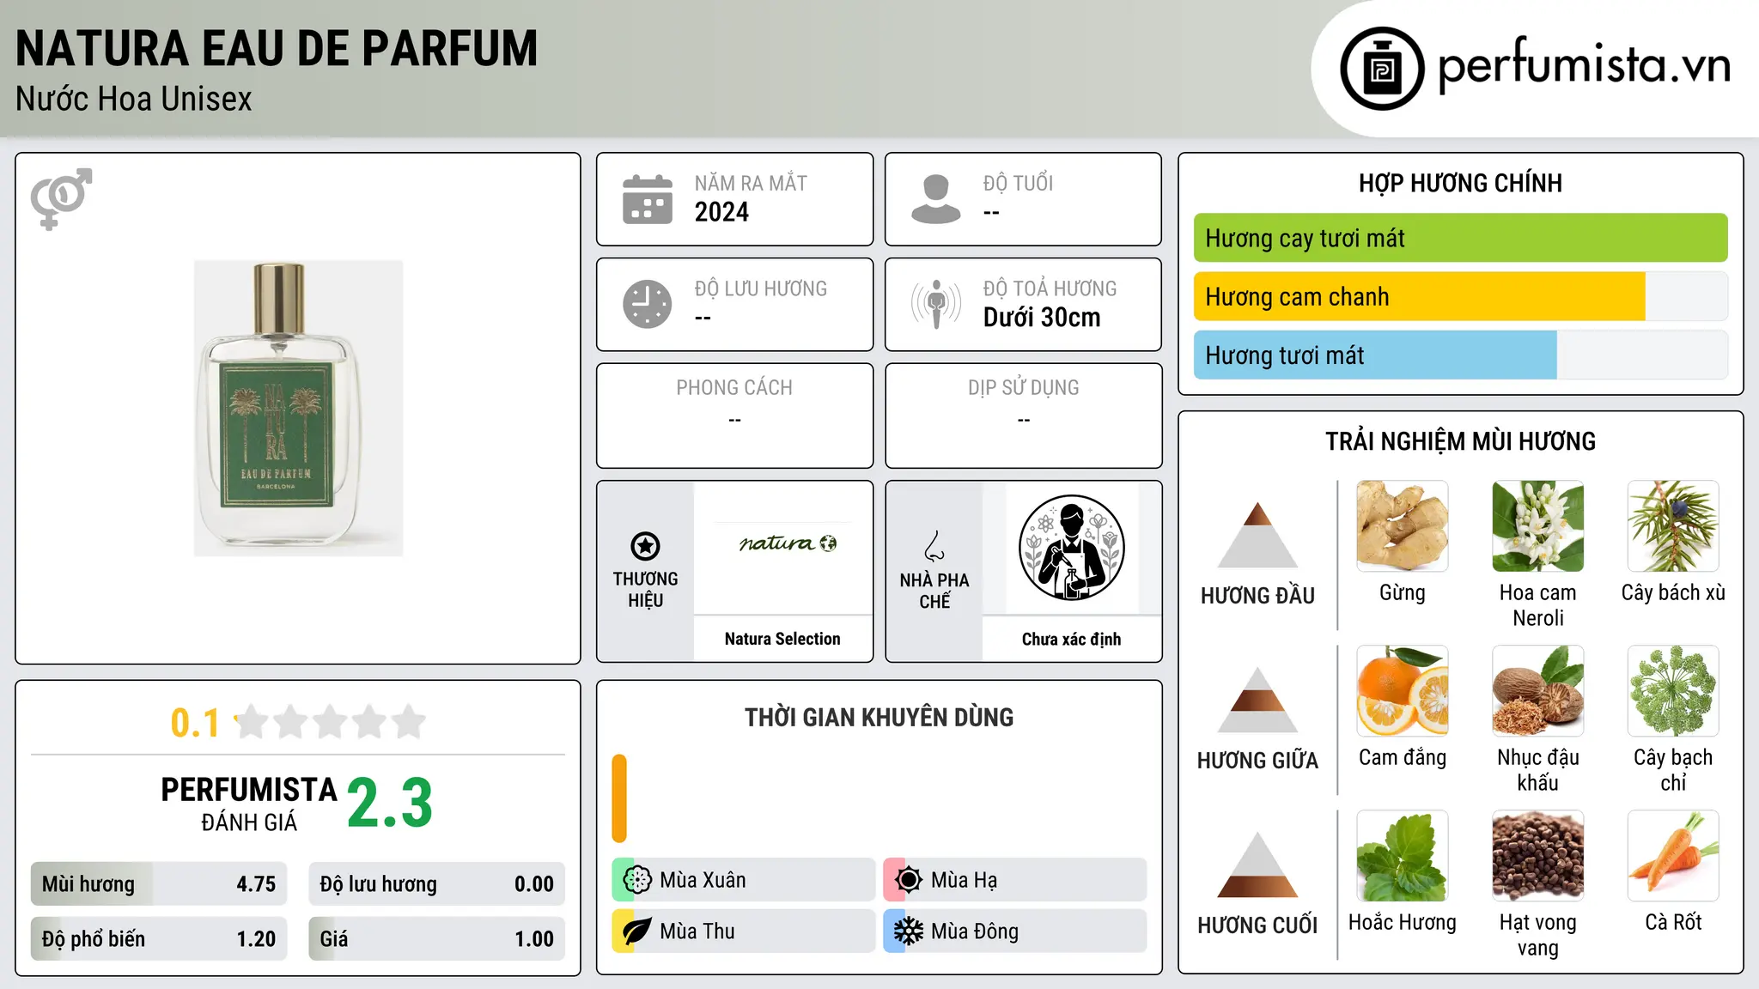The image size is (1759, 989).
Task: Click the sillage icon beside Độ toả hương
Action: 935,304
